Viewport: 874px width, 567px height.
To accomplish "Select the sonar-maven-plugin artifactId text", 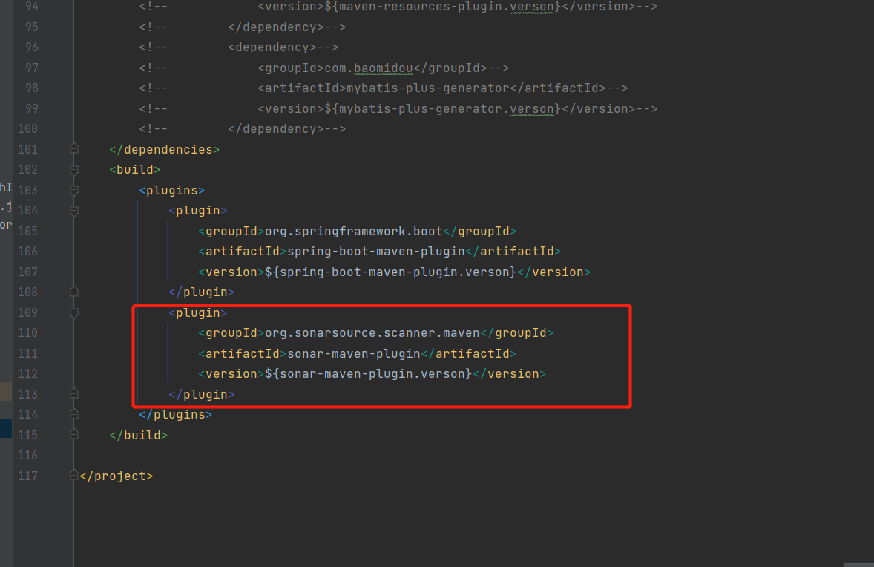I will (354, 353).
